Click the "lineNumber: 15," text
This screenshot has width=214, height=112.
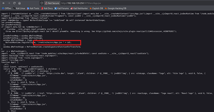point(18,106)
